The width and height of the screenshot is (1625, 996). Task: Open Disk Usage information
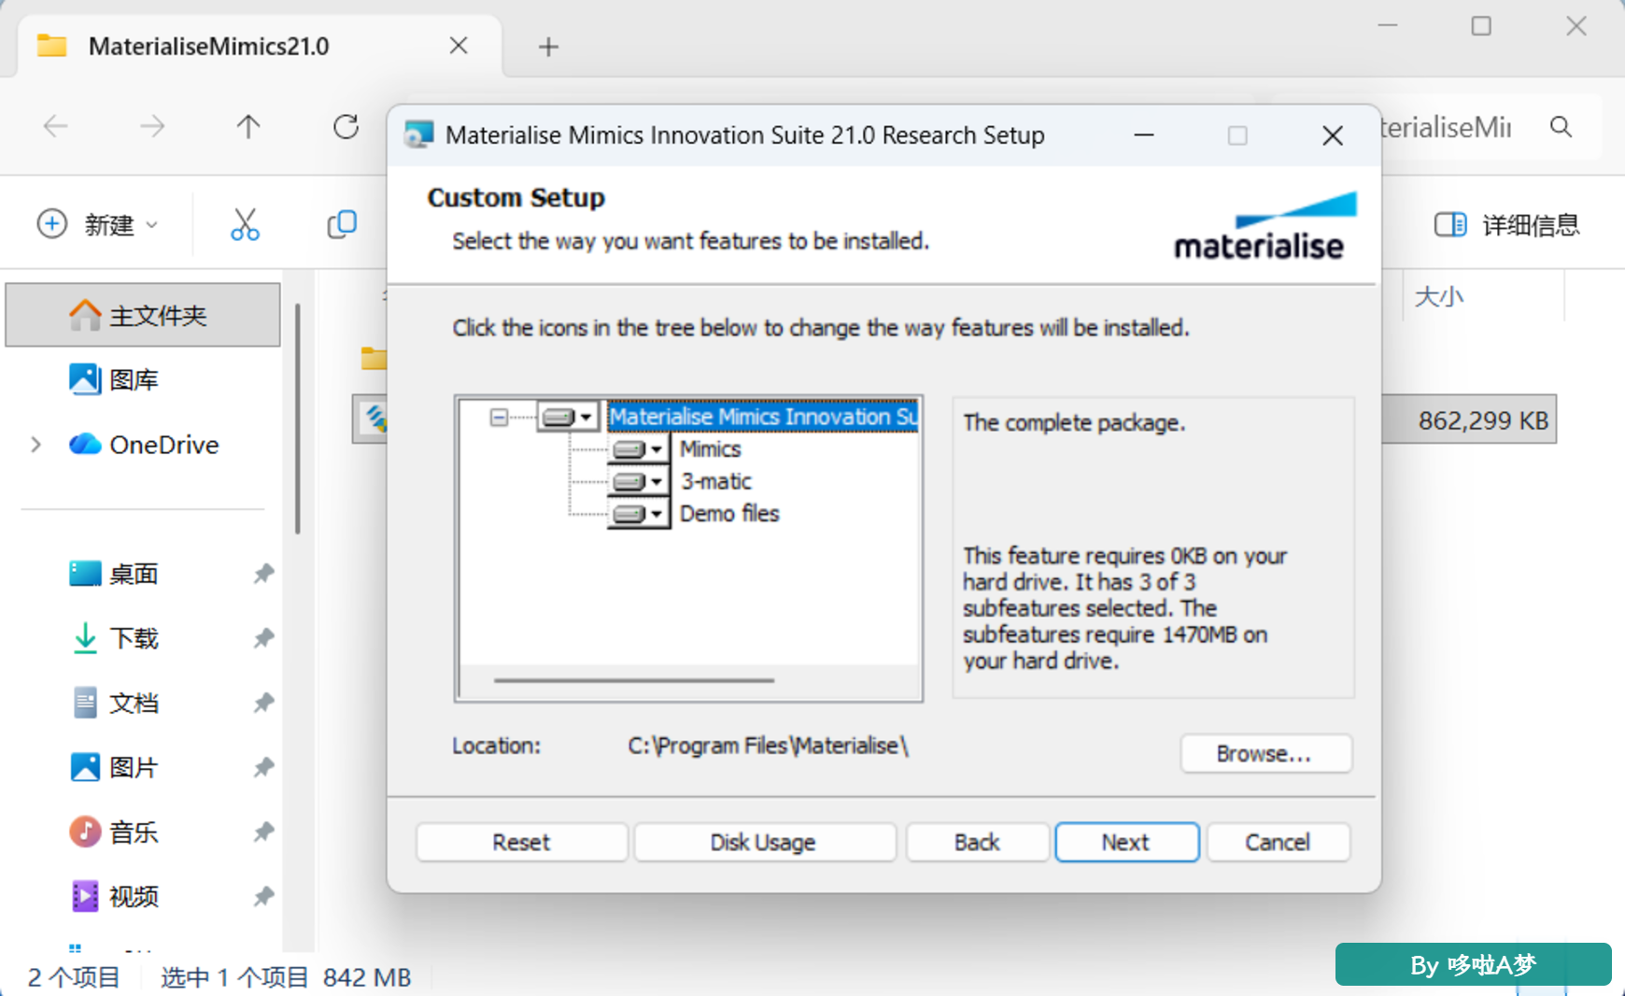[764, 842]
